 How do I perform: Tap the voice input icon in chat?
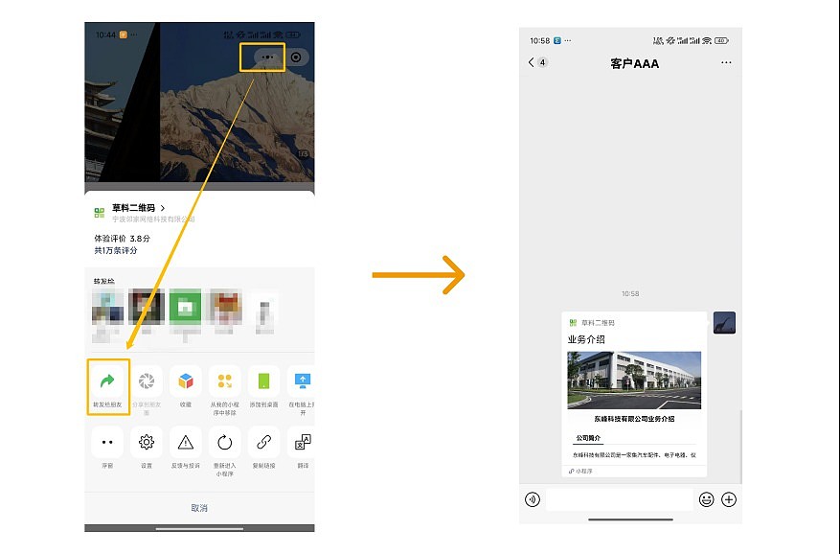533,499
